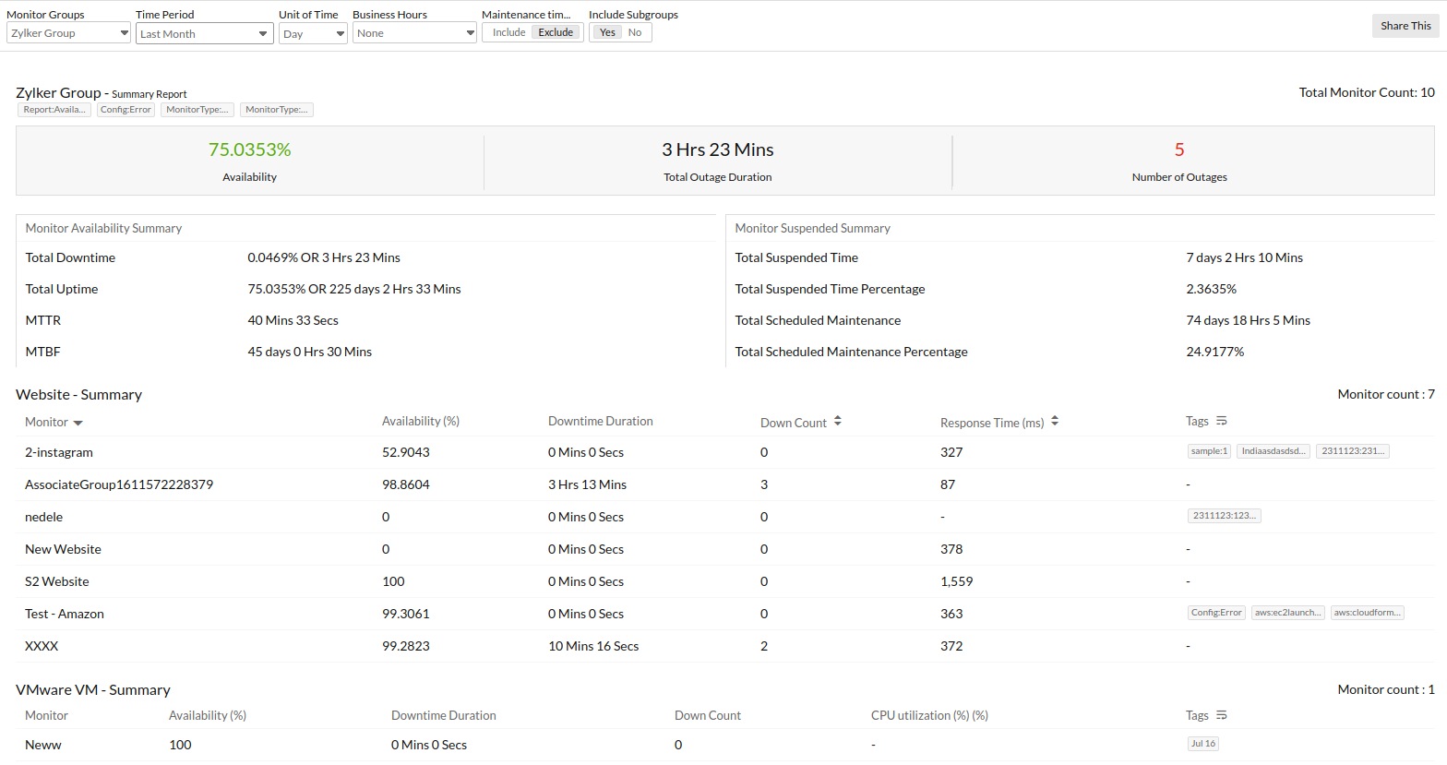Set maintenance time to Include
1447x765 pixels.
508,32
